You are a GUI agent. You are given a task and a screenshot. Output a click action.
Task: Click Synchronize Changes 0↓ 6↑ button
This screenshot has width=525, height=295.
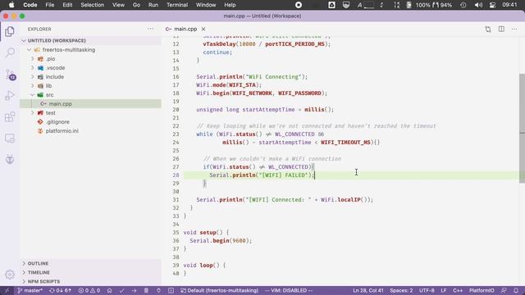pyautogui.click(x=60, y=290)
